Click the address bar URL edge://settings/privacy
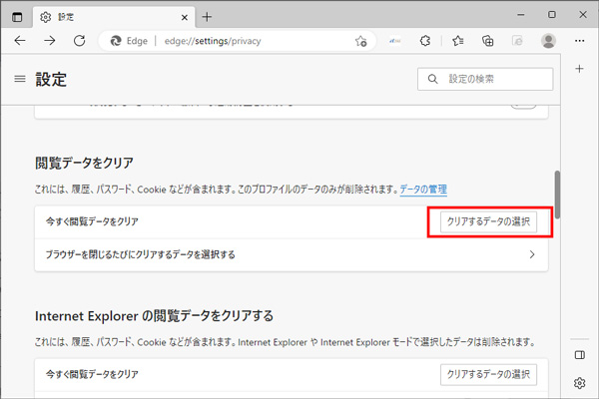The height and width of the screenshot is (399, 599). coord(213,41)
